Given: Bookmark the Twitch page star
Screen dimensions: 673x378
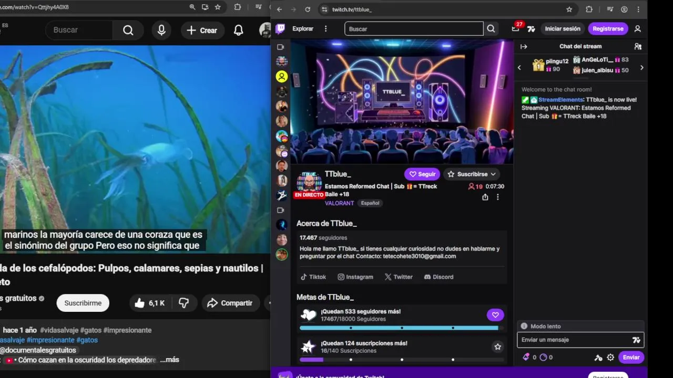Looking at the screenshot, I should tap(569, 9).
